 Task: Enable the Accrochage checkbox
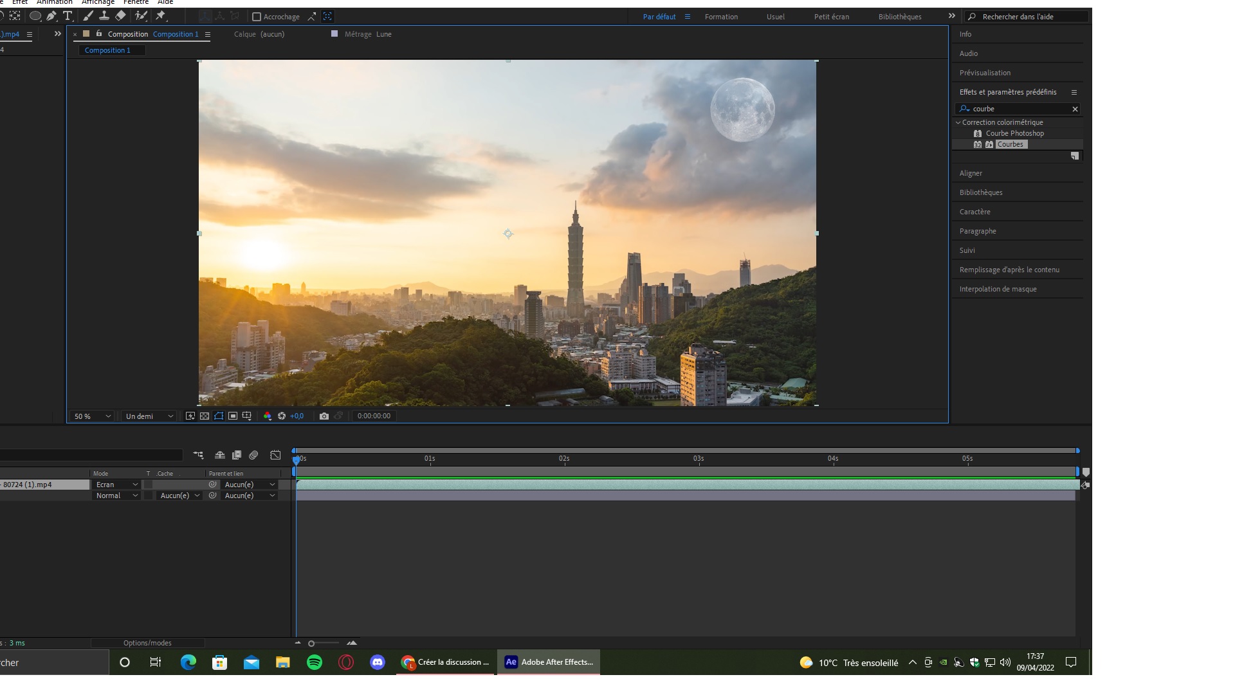click(x=257, y=17)
